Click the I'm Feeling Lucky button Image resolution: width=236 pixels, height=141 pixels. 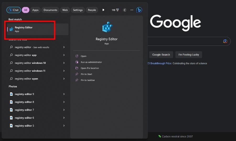tap(189, 55)
